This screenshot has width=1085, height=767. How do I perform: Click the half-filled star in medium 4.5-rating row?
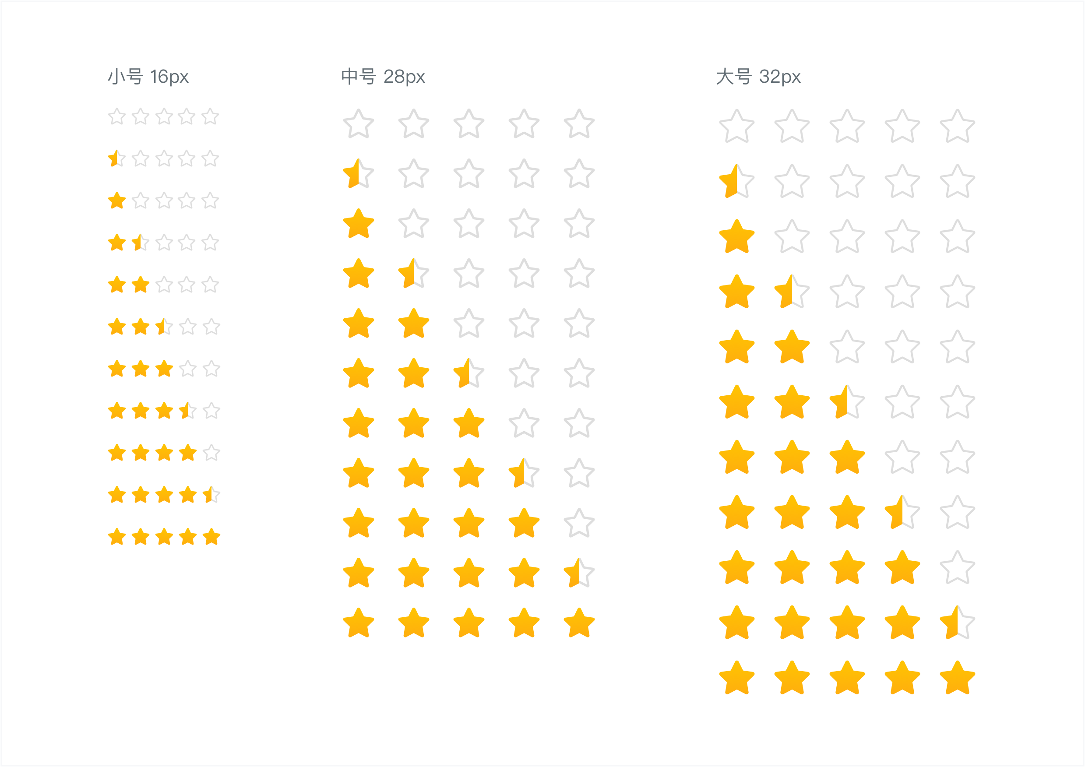(579, 573)
